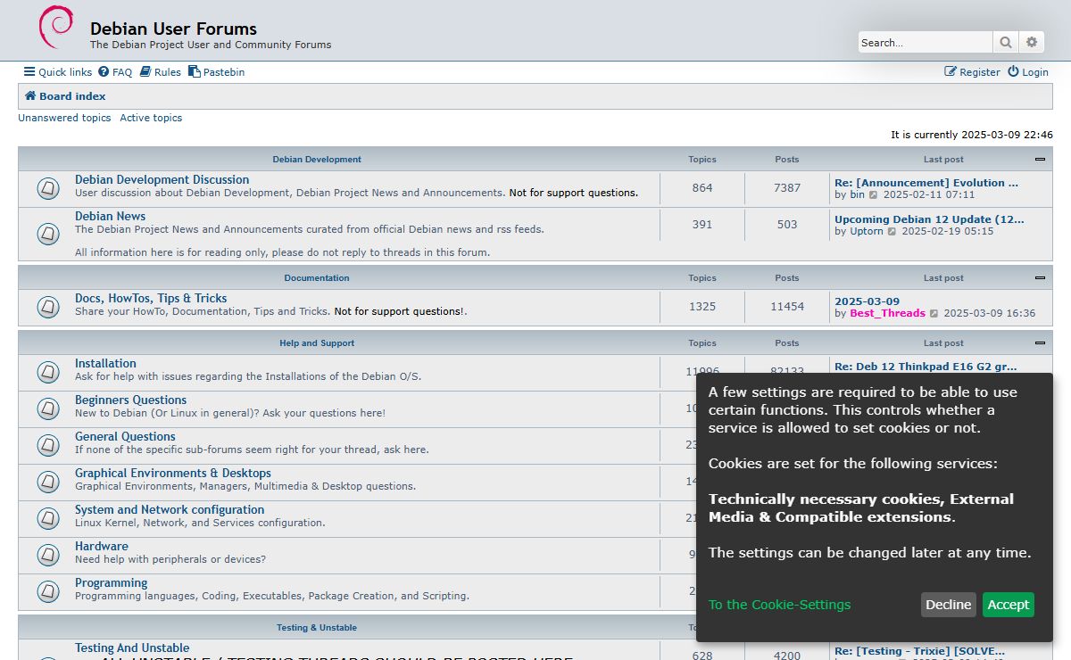The height and width of the screenshot is (660, 1071).
Task: Open Programming forum
Action: coord(112,583)
